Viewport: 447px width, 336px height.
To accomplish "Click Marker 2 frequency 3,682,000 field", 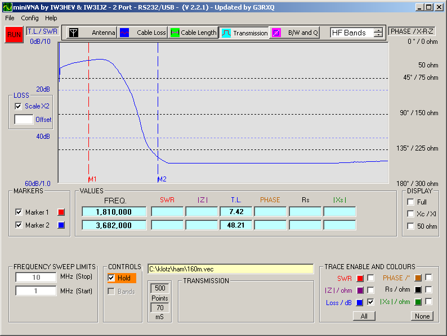I will 114,225.
